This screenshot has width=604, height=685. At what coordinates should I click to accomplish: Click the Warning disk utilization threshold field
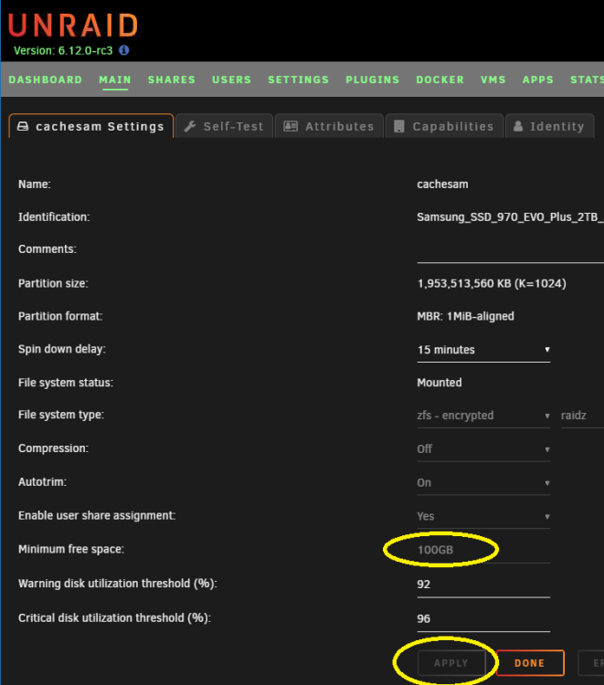coord(483,585)
